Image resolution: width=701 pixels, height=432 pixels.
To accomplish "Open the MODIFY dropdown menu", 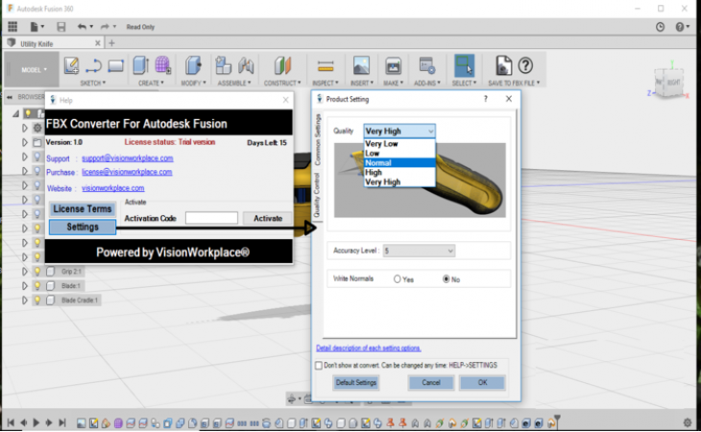I will [193, 84].
